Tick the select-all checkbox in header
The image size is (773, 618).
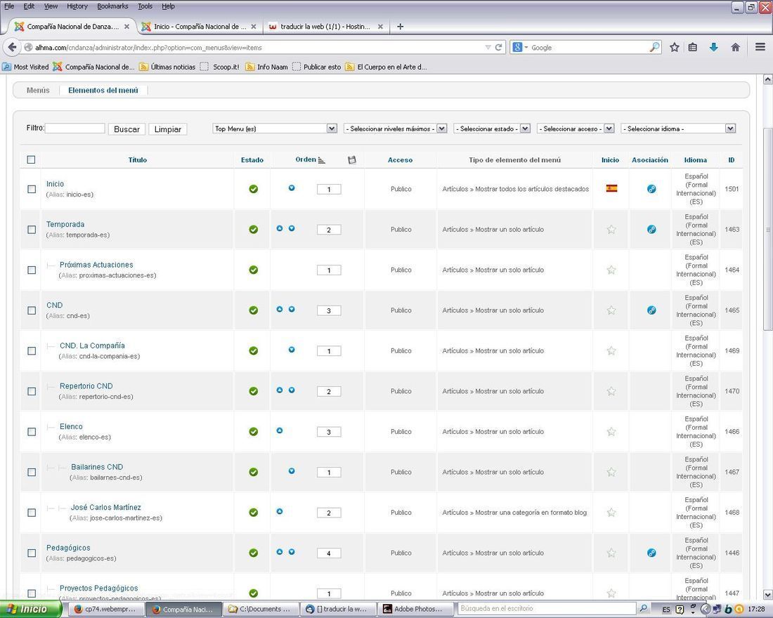tap(31, 159)
